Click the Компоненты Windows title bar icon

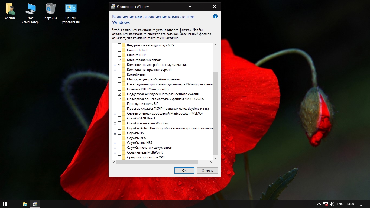point(113,6)
